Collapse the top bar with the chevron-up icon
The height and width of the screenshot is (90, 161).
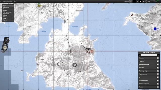click(x=131, y=1)
